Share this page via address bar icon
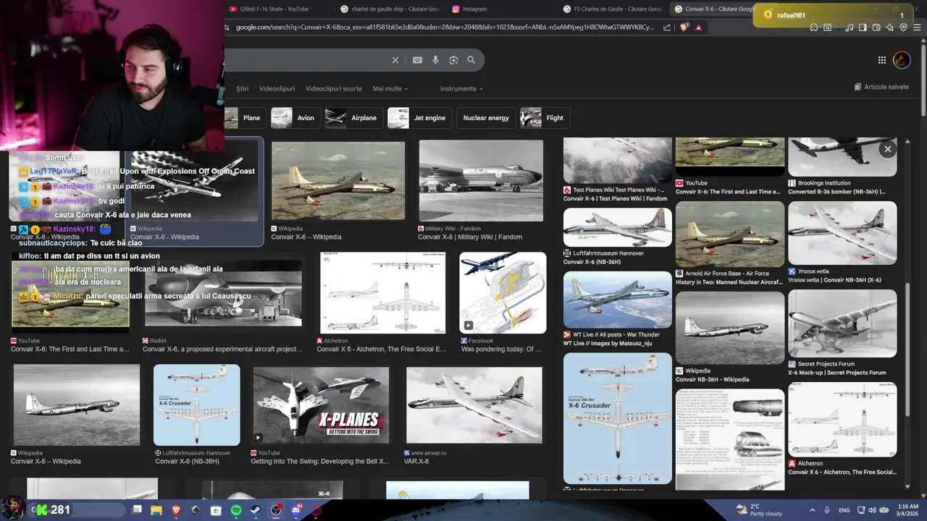 click(667, 27)
